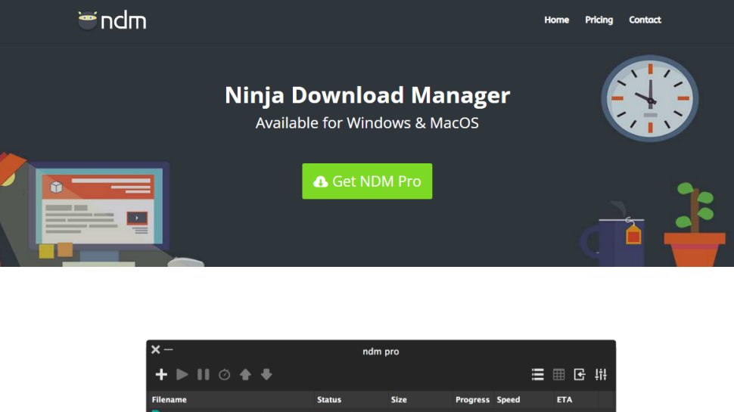Click the Get NDM Pro button
734x412 pixels.
(367, 181)
